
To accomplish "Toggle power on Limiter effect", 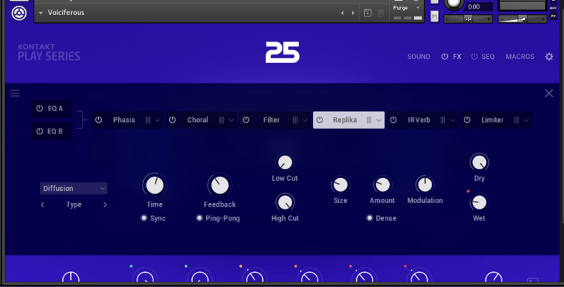I will (x=467, y=120).
